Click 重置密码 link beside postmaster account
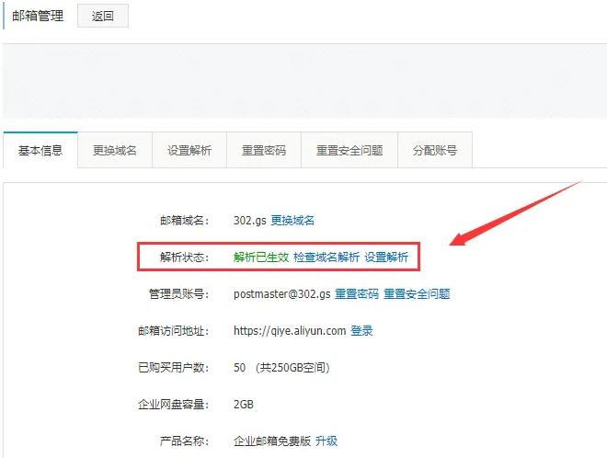This screenshot has width=607, height=458. coord(357,294)
